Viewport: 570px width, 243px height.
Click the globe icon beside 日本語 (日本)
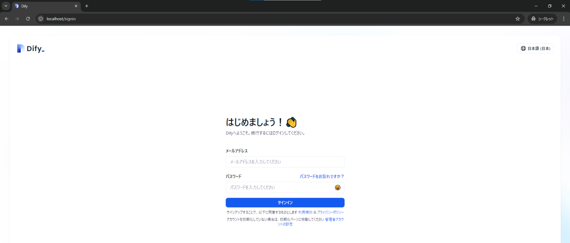click(523, 48)
